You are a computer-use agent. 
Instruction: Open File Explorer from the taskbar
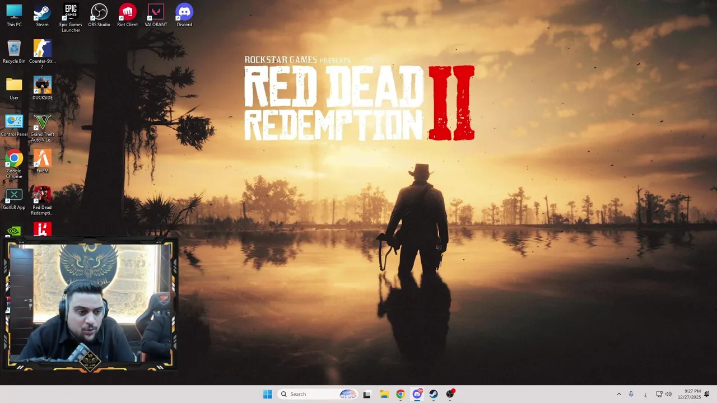(x=384, y=394)
